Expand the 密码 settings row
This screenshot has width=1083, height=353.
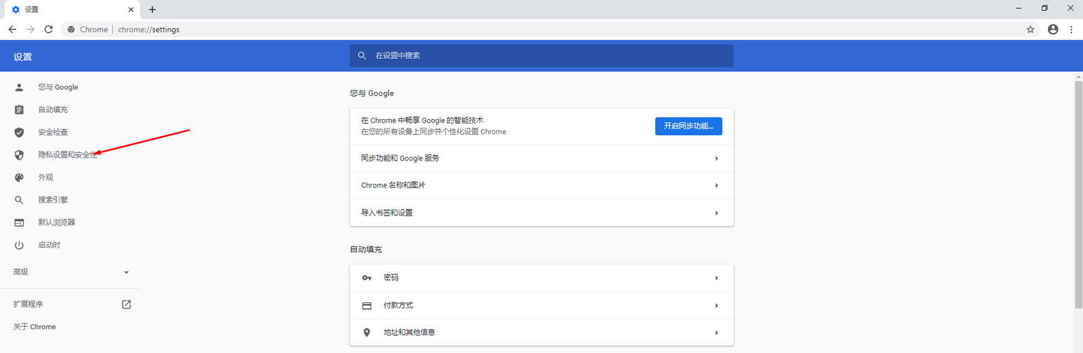(541, 278)
